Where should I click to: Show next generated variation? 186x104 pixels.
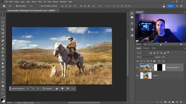click(x=38, y=89)
